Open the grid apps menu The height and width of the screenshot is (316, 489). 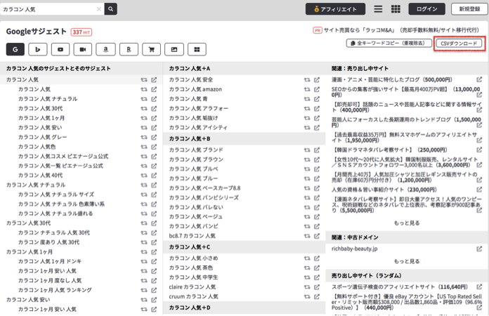tap(396, 9)
